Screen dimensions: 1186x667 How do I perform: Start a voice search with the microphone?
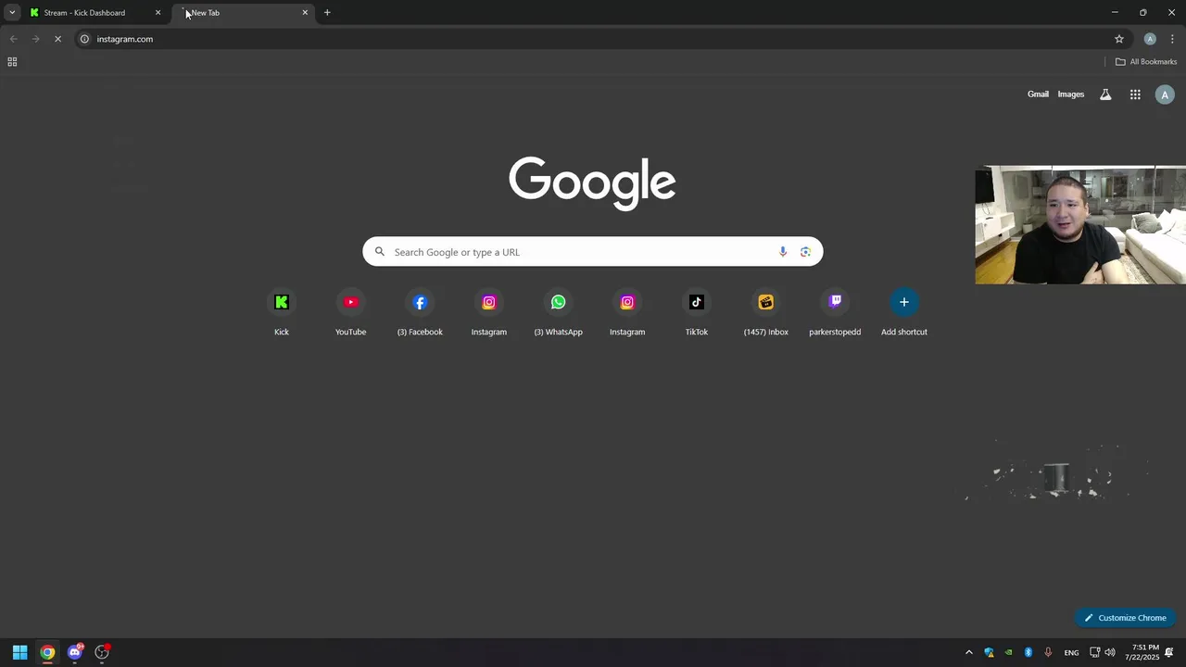(783, 252)
